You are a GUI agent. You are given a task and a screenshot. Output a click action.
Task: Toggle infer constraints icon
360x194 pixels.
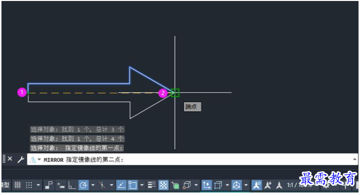tap(49, 185)
